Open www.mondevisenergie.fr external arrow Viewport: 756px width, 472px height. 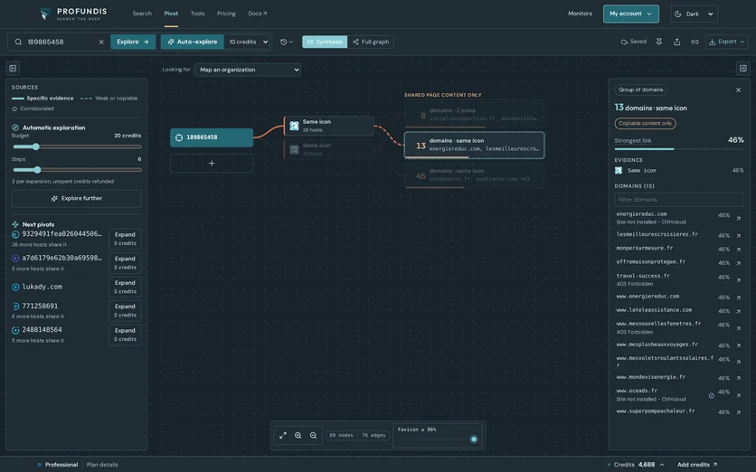(738, 378)
